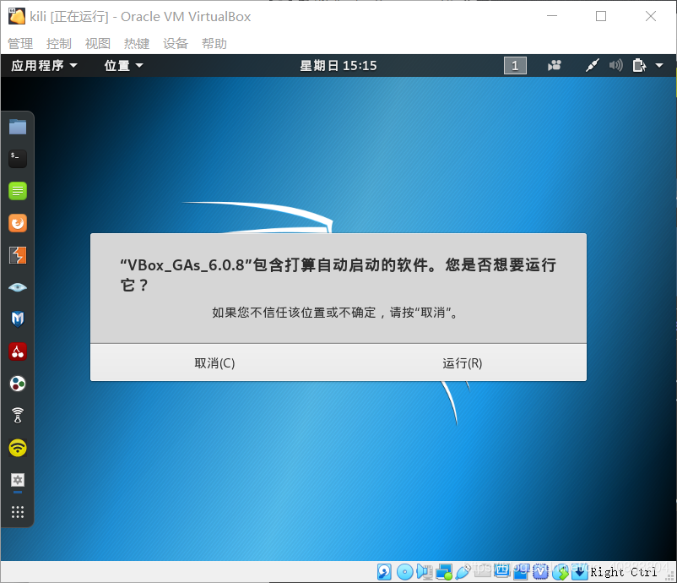
Task: Click 取消(C) to cancel autorun
Action: (214, 363)
